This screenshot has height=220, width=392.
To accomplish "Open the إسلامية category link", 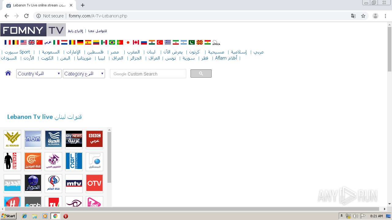I will 239,52.
